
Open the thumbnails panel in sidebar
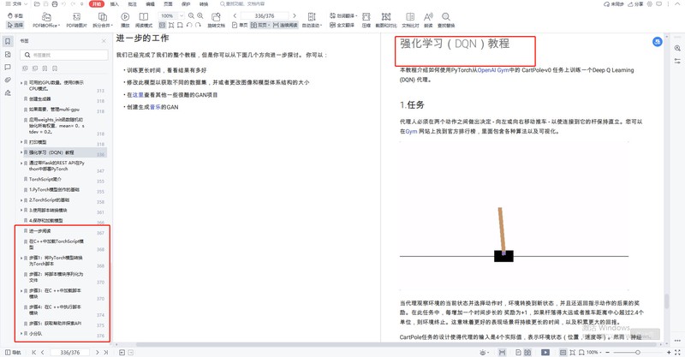pyautogui.click(x=8, y=55)
